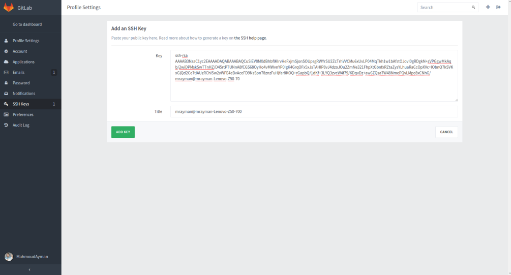Click the GitLab fox logo
The width and height of the screenshot is (511, 275).
(9, 8)
